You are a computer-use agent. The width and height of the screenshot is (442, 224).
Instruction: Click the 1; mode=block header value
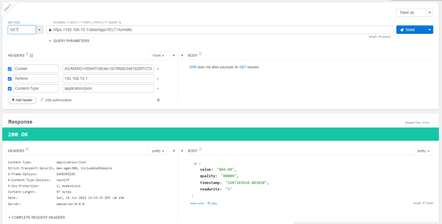point(69,186)
